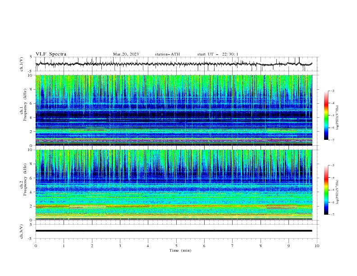Click the "VLF Spectra" title text
The width and height of the screenshot is (357, 276).
pyautogui.click(x=51, y=54)
